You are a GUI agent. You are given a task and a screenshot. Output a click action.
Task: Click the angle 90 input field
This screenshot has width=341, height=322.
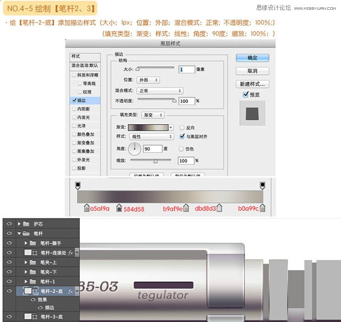tap(152, 149)
